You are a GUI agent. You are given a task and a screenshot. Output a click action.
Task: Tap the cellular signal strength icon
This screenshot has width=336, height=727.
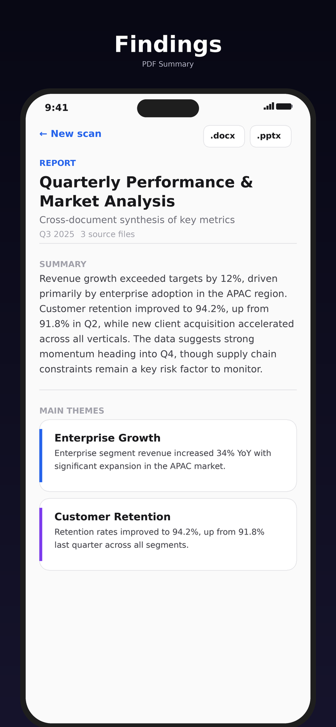tap(269, 106)
